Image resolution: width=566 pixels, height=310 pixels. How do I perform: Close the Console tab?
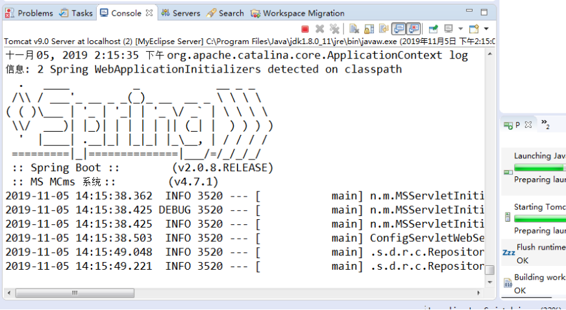tap(149, 14)
